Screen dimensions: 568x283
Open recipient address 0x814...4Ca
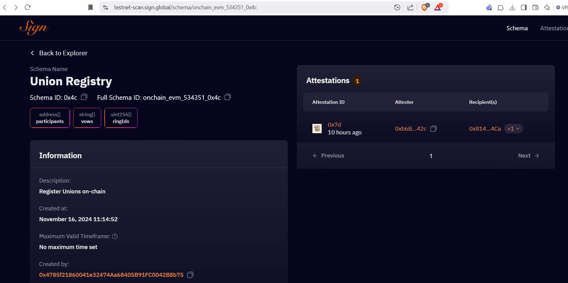(x=485, y=129)
